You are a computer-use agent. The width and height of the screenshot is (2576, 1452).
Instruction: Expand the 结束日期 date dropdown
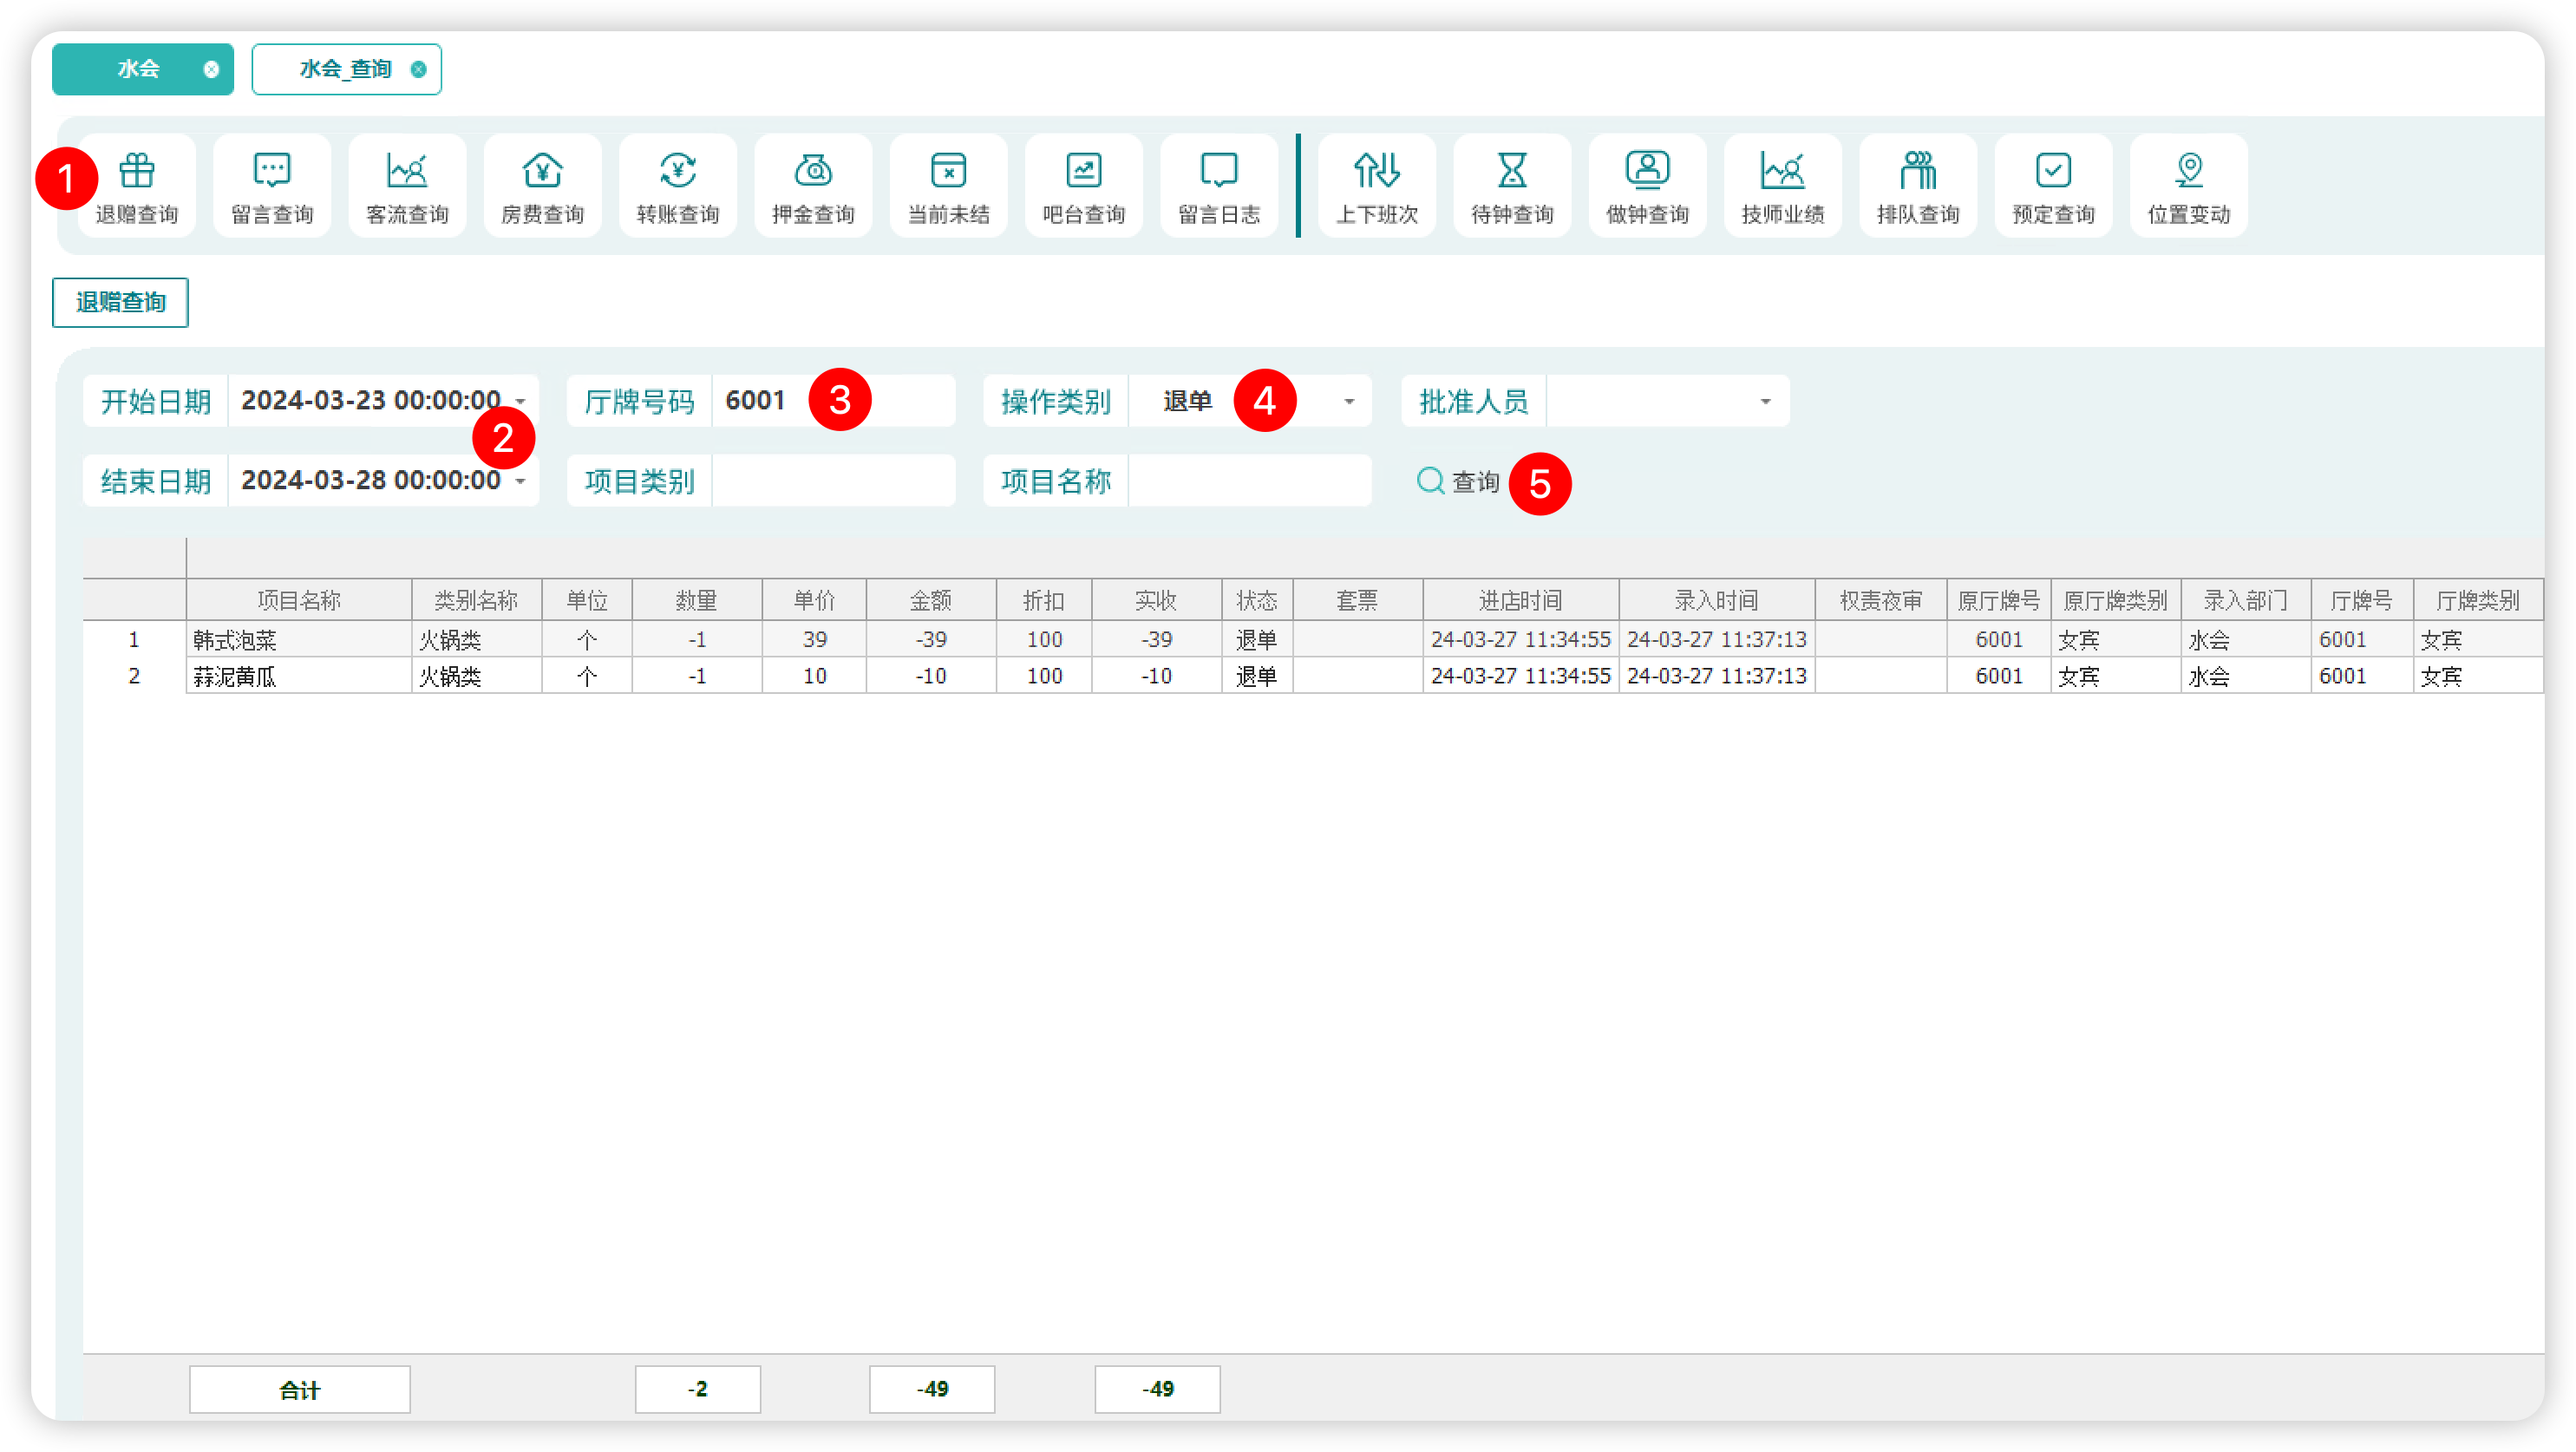[x=521, y=481]
